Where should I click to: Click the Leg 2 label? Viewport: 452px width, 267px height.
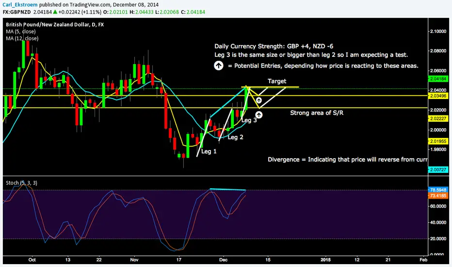pyautogui.click(x=236, y=137)
